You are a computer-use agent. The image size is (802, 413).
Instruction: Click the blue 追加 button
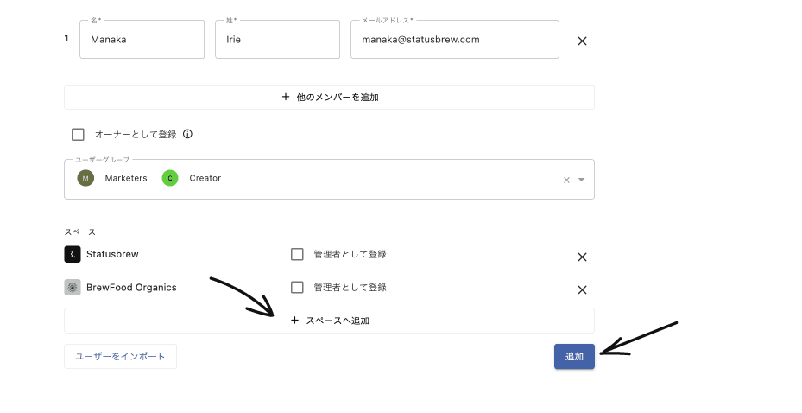click(x=574, y=356)
